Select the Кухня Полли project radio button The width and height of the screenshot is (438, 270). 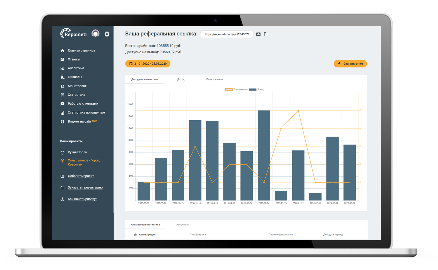pos(62,153)
